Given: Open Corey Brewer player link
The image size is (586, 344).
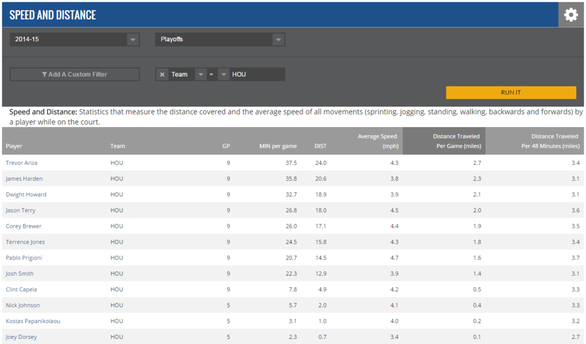Looking at the screenshot, I should [x=23, y=226].
